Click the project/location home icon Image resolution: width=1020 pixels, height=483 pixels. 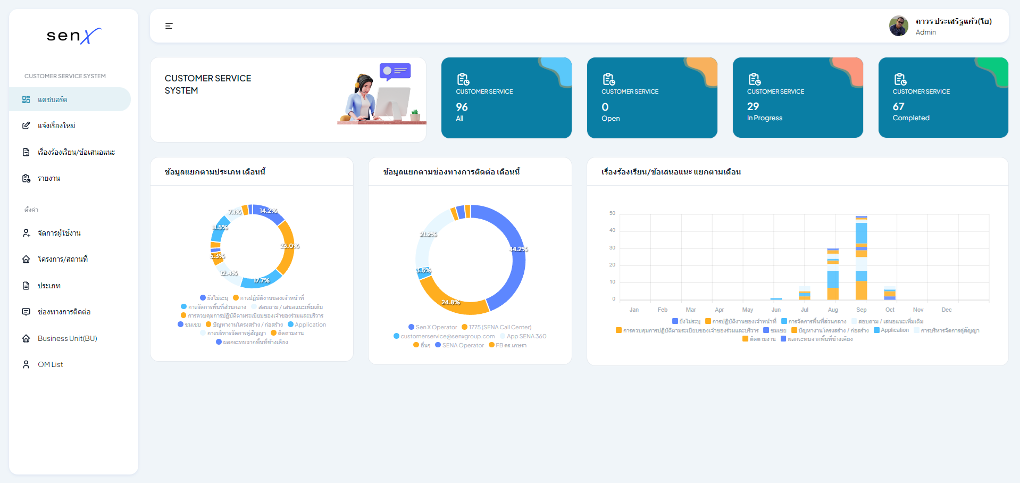click(x=26, y=259)
